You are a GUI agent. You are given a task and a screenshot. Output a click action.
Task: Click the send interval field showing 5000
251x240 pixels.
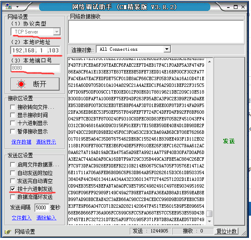point(42,208)
